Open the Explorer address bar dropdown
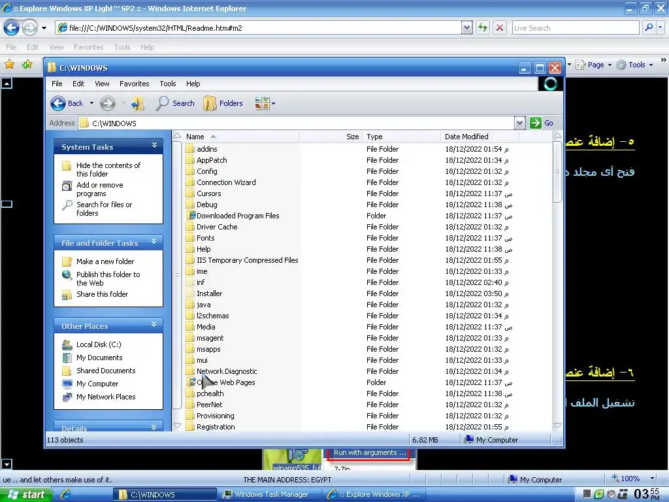The width and height of the screenshot is (669, 502). coord(519,123)
